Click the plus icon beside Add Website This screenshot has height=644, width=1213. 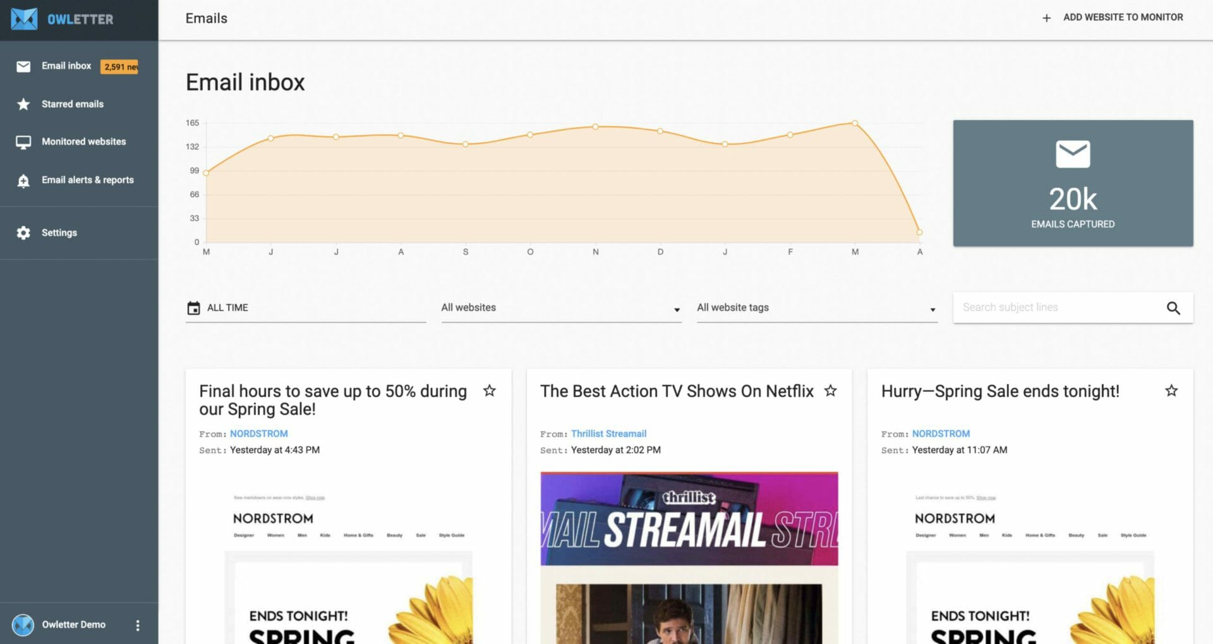tap(1046, 18)
